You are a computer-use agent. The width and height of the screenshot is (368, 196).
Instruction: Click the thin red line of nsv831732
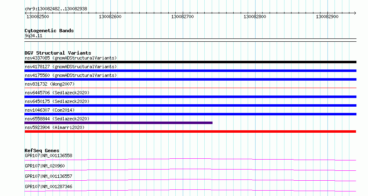pyautogui.click(x=190, y=88)
